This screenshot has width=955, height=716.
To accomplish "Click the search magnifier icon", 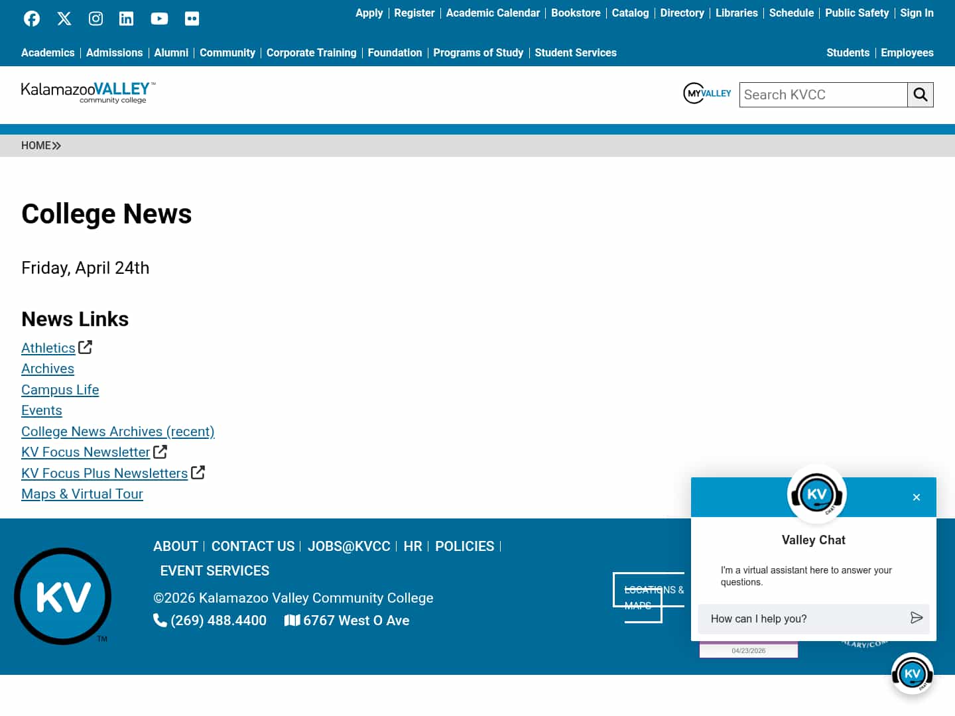I will (921, 94).
